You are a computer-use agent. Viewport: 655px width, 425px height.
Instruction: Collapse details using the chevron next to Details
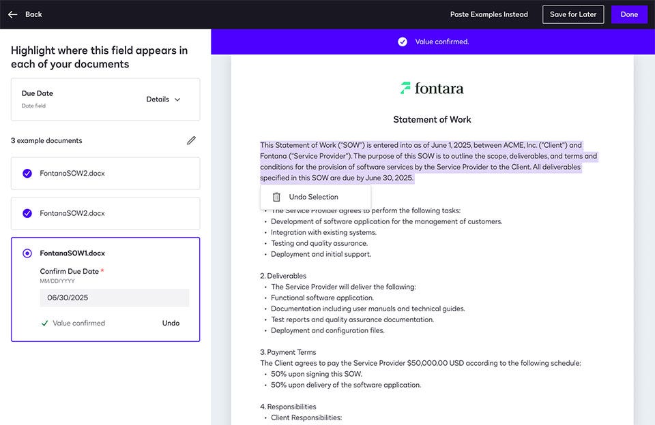coord(178,99)
